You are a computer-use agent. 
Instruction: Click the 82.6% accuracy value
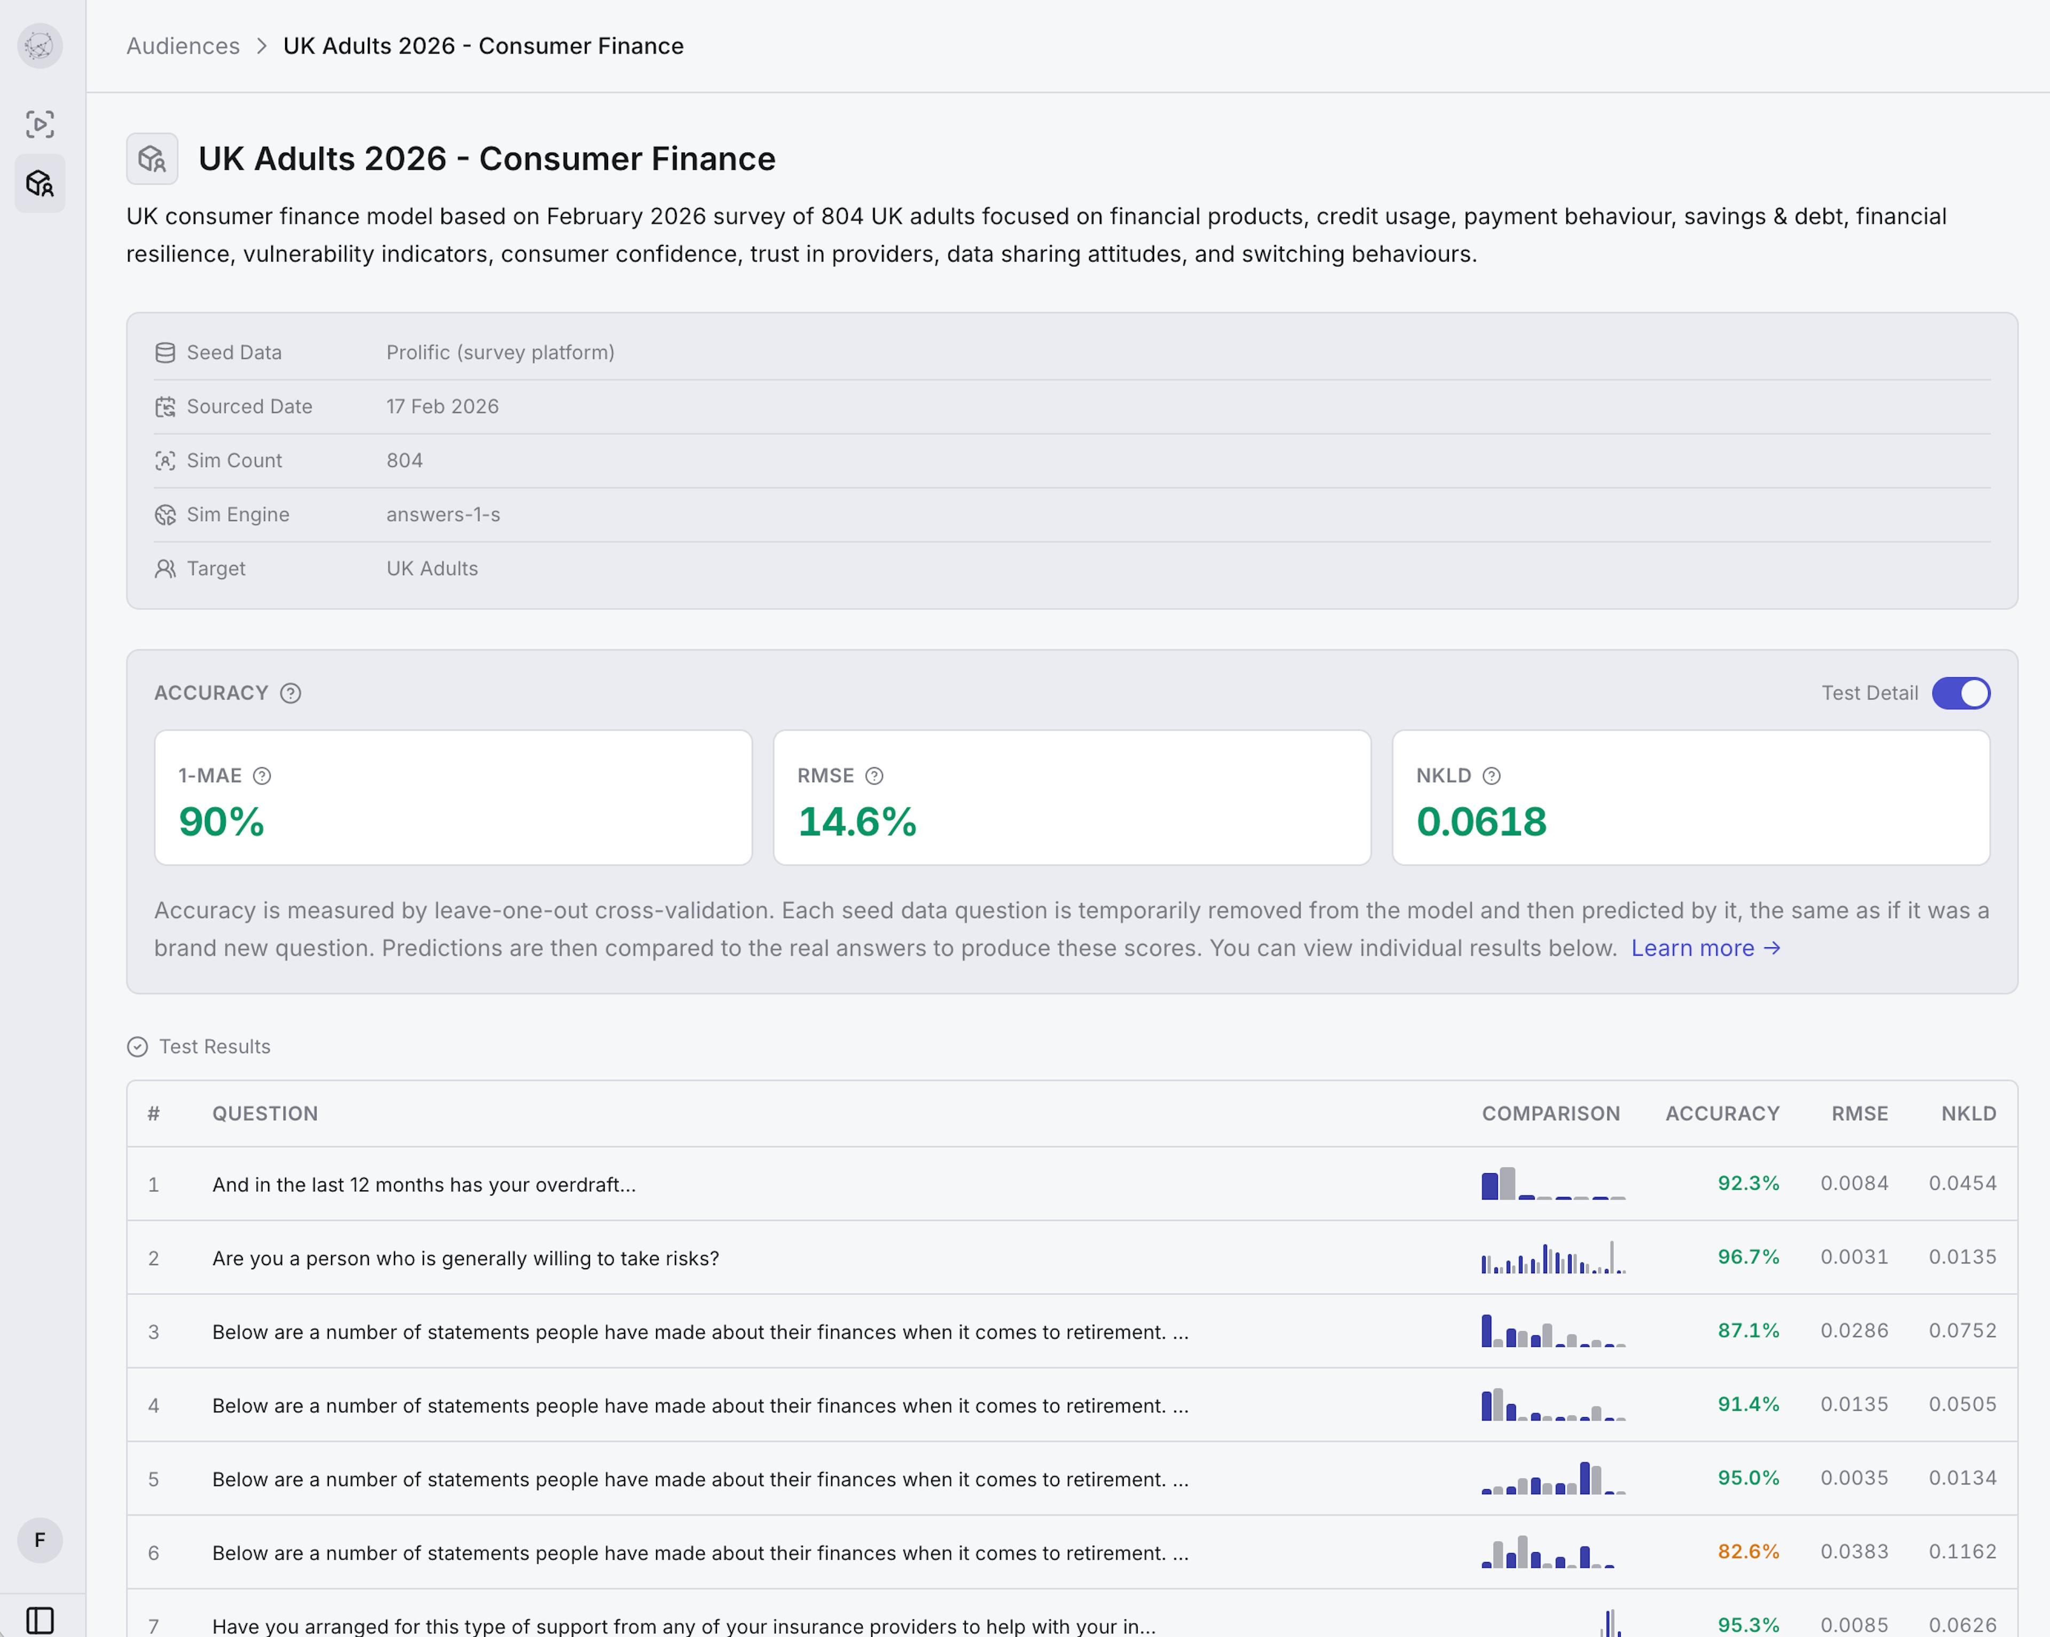click(1748, 1552)
